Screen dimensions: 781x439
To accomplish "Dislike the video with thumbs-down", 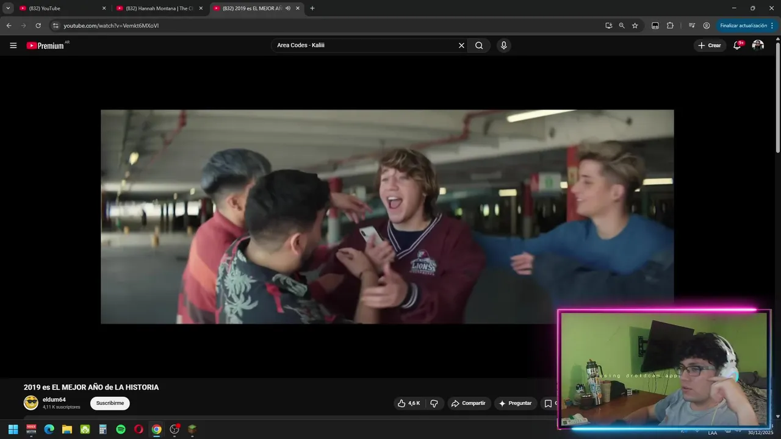I will (x=434, y=403).
